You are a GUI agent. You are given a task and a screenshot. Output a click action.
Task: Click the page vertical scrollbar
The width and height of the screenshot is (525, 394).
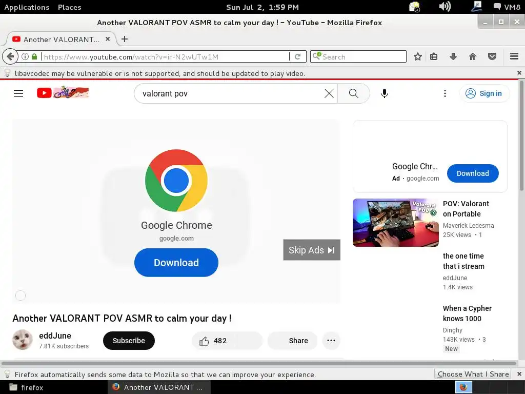pyautogui.click(x=521, y=135)
